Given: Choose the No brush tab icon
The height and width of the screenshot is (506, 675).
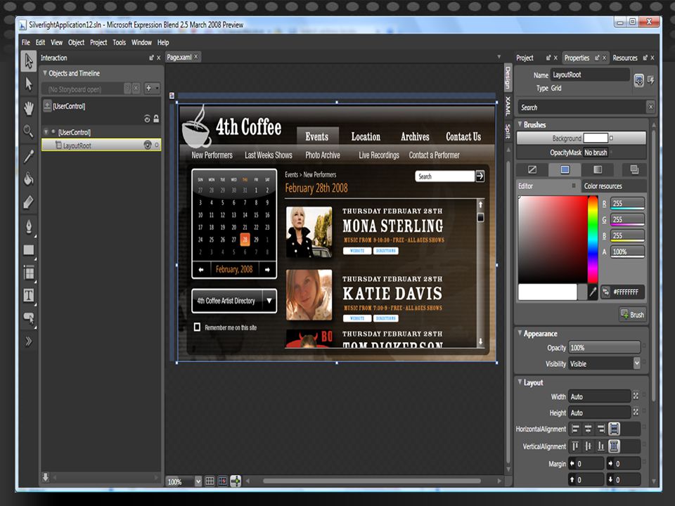Looking at the screenshot, I should pos(532,169).
